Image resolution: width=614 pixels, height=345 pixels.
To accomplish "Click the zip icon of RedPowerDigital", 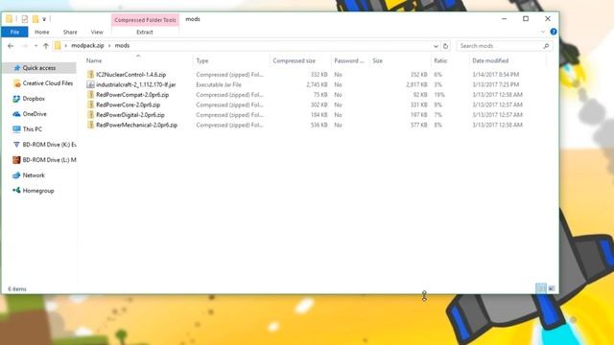I will [x=90, y=115].
